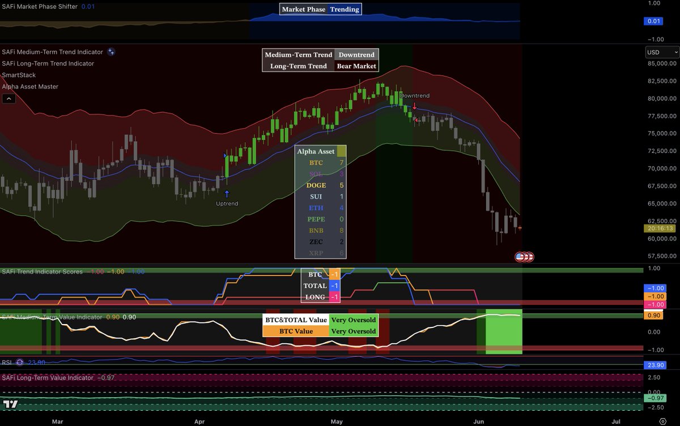This screenshot has width=680, height=426.
Task: Click the red Downtrend arrow signal on chart
Action: point(414,106)
